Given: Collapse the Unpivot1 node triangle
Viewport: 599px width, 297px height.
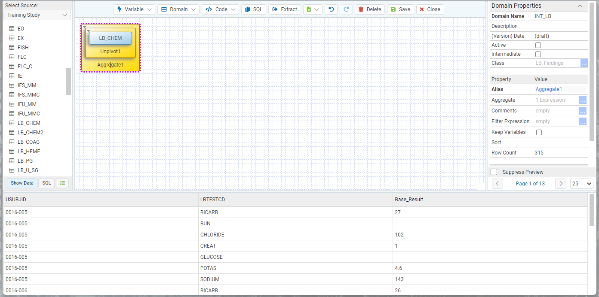Looking at the screenshot, I should pyautogui.click(x=88, y=31).
